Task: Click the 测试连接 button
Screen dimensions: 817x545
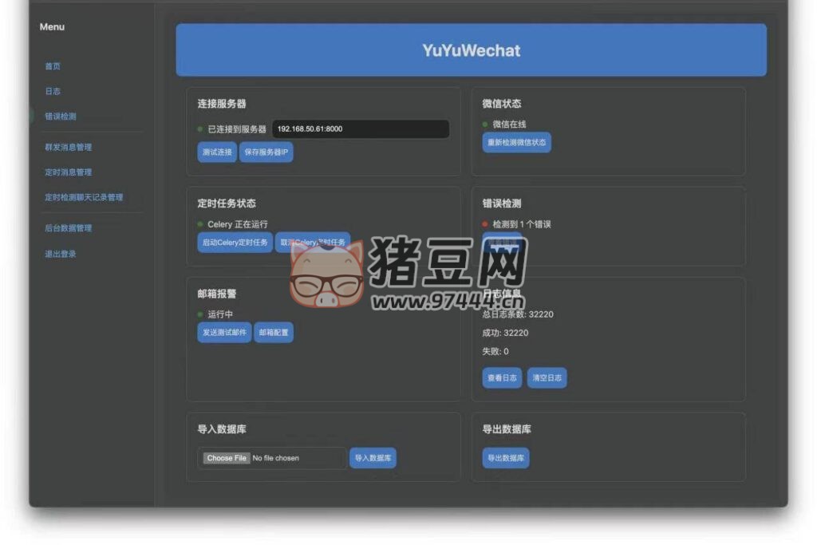Action: tap(217, 152)
